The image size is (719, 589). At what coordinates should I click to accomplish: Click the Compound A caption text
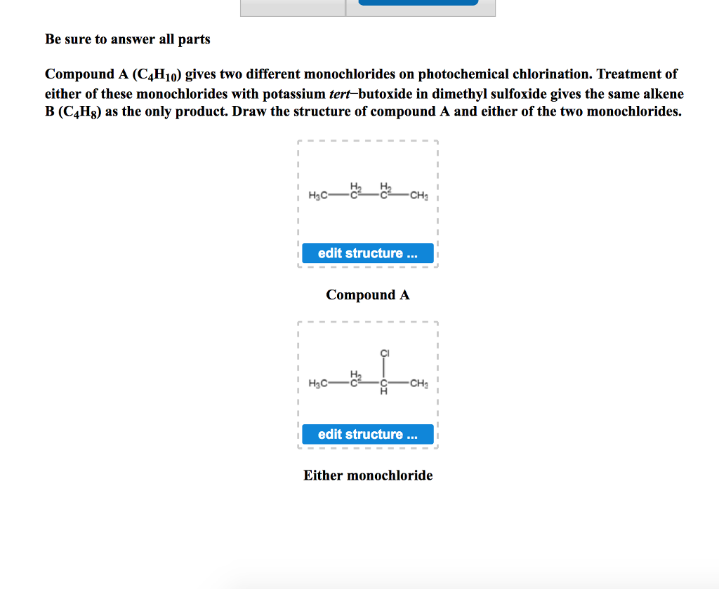coord(367,294)
